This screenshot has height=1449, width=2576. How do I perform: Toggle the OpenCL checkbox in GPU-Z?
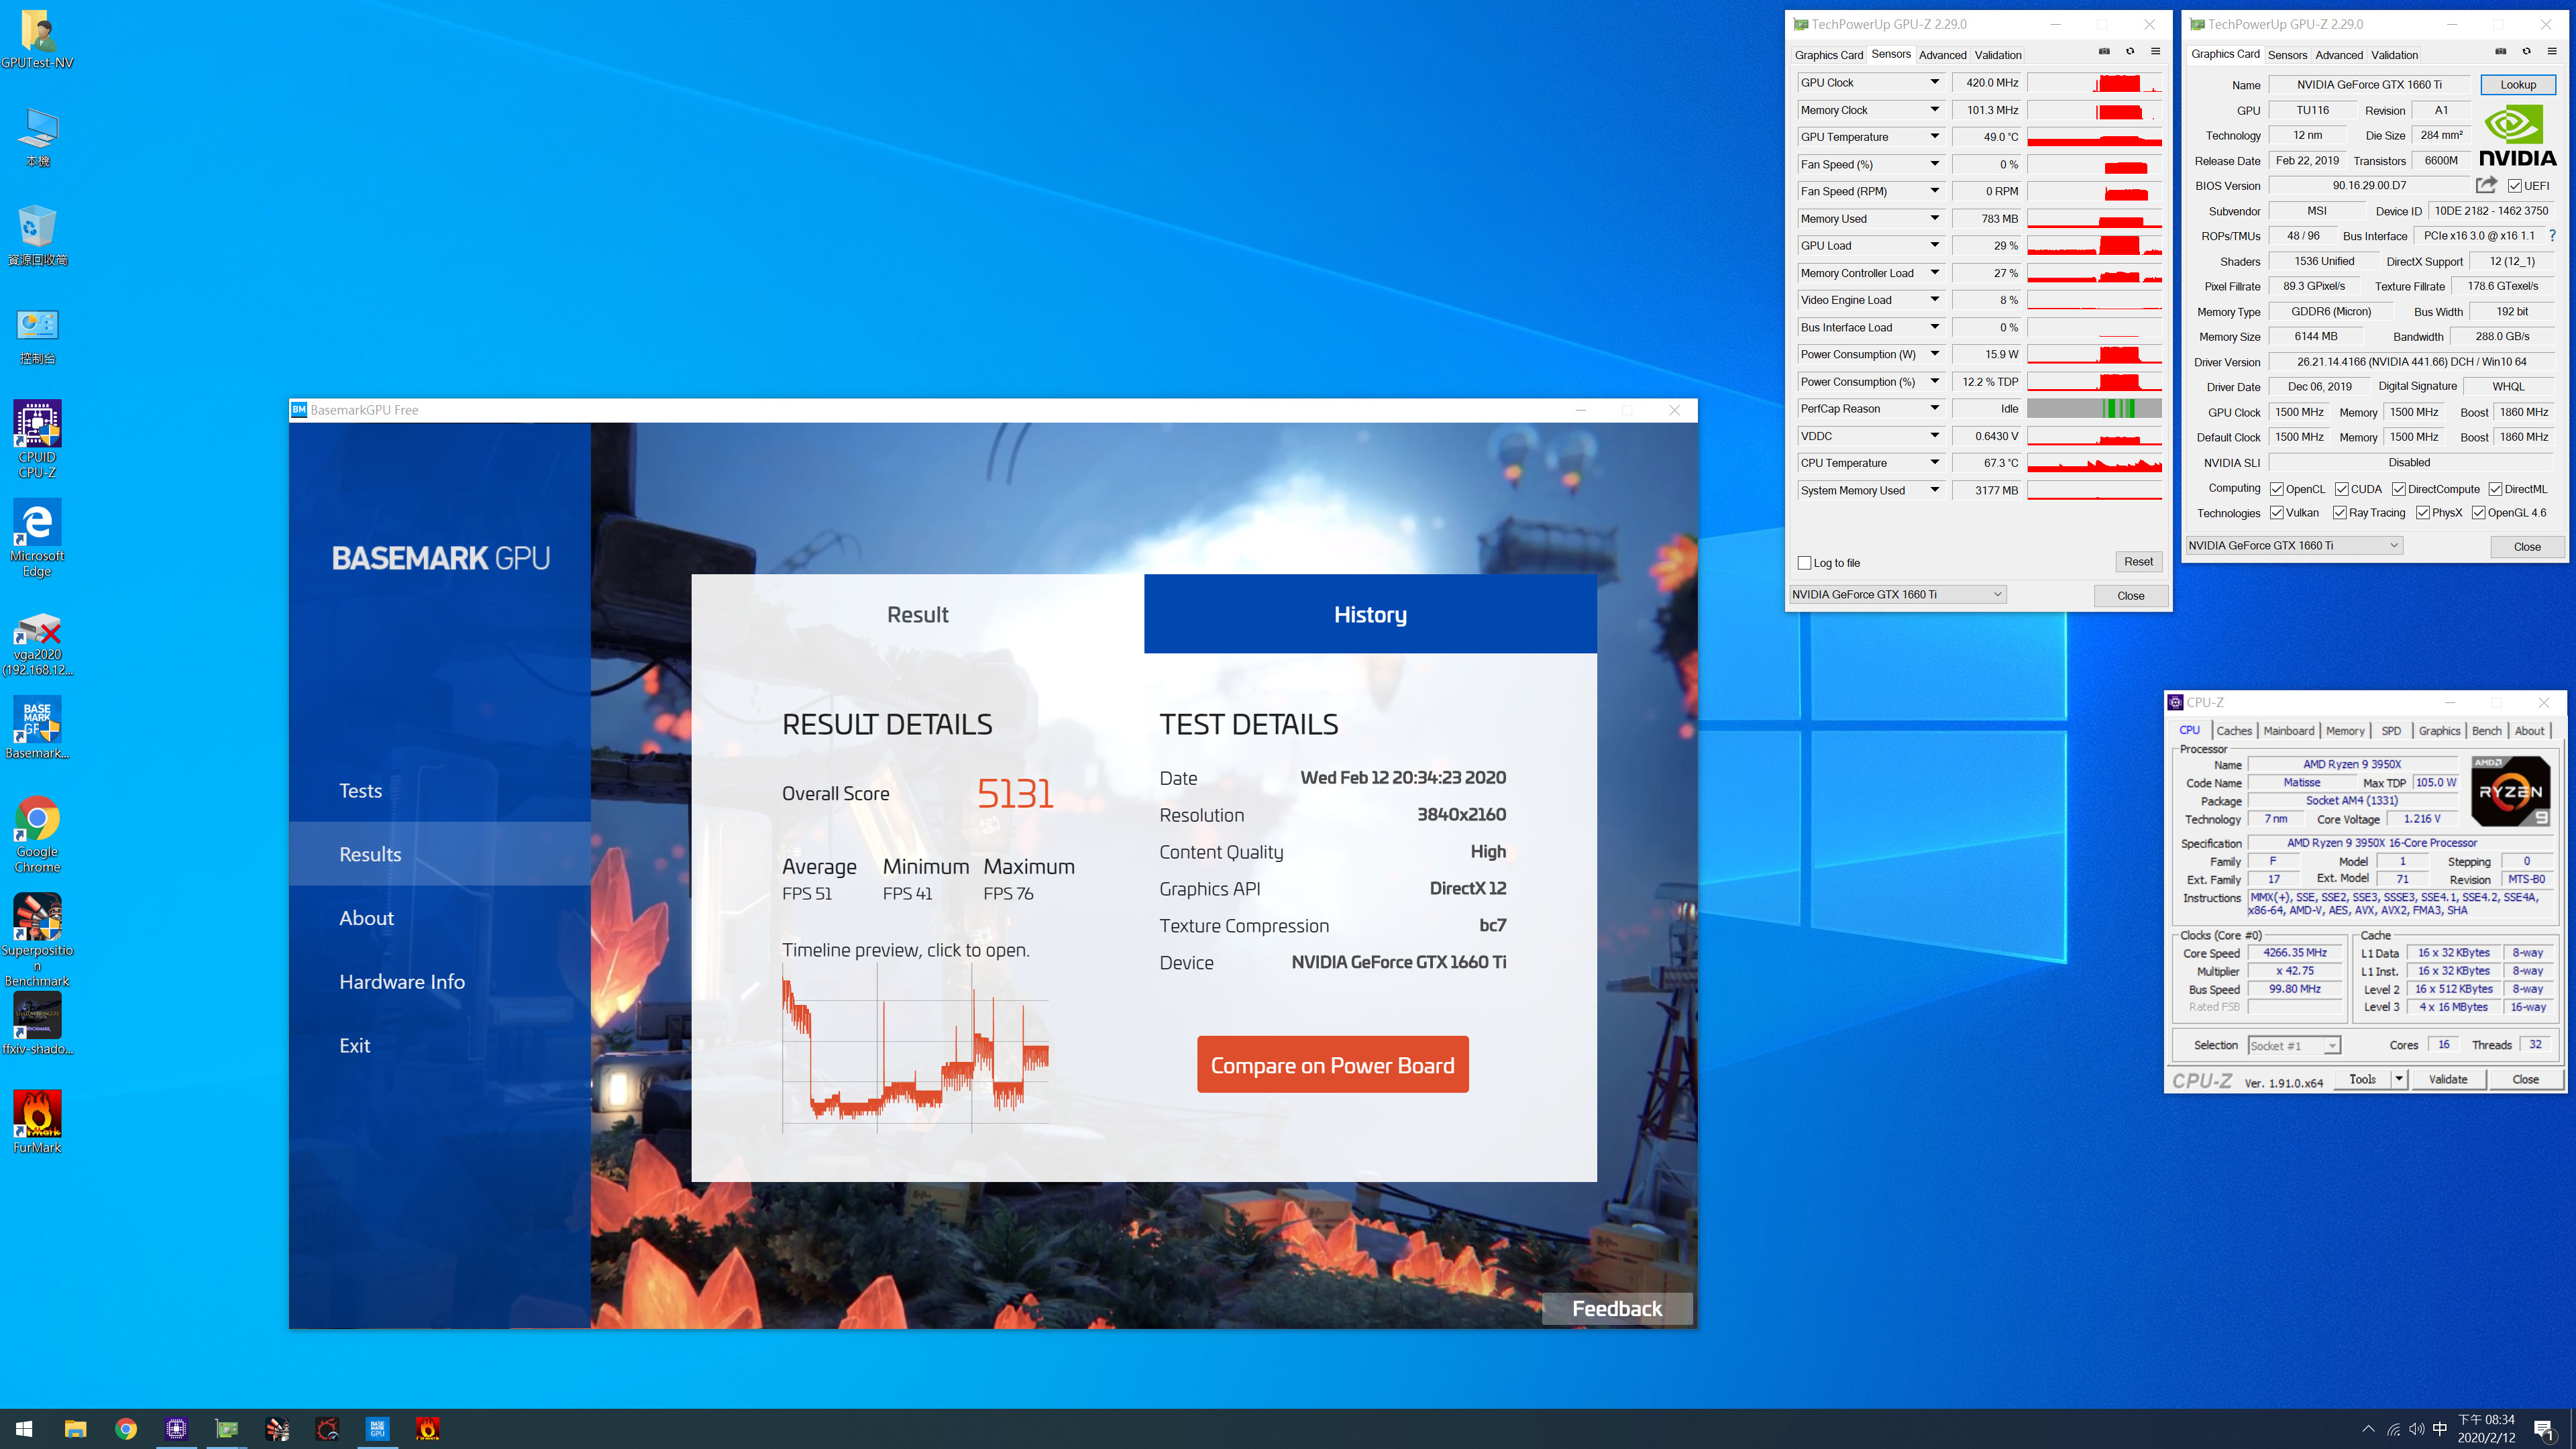pyautogui.click(x=2277, y=489)
